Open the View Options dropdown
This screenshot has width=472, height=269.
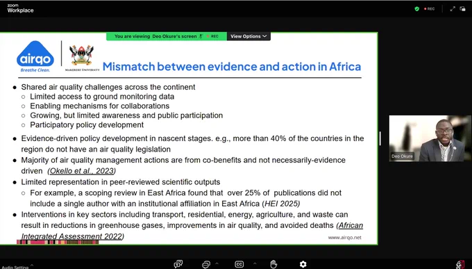(248, 36)
